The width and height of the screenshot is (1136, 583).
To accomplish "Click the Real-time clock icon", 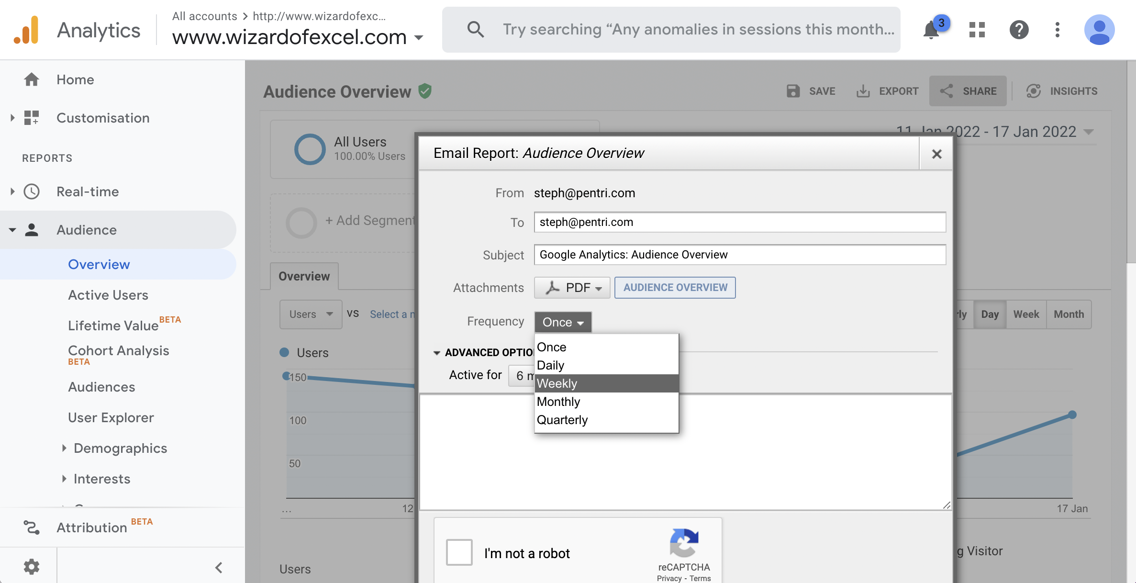I will [32, 191].
